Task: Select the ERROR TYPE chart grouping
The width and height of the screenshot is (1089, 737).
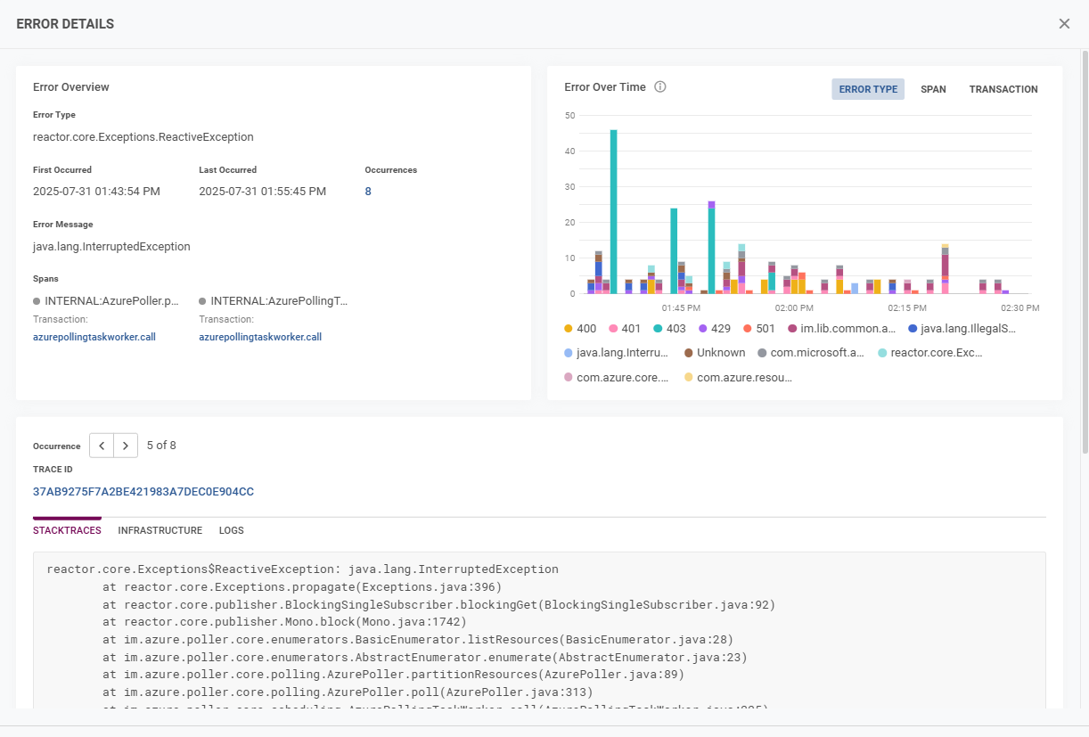Action: click(867, 89)
